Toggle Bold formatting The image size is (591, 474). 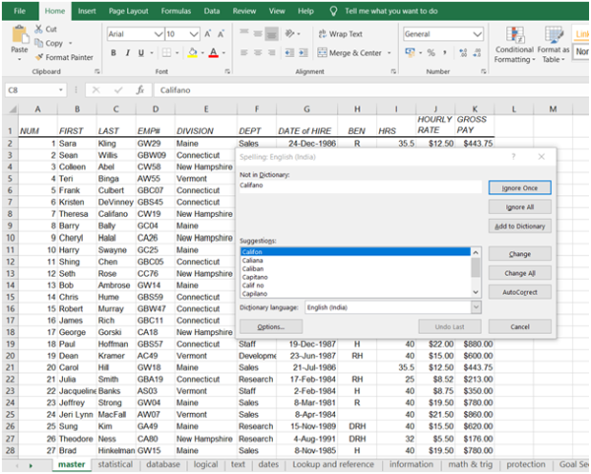[114, 53]
